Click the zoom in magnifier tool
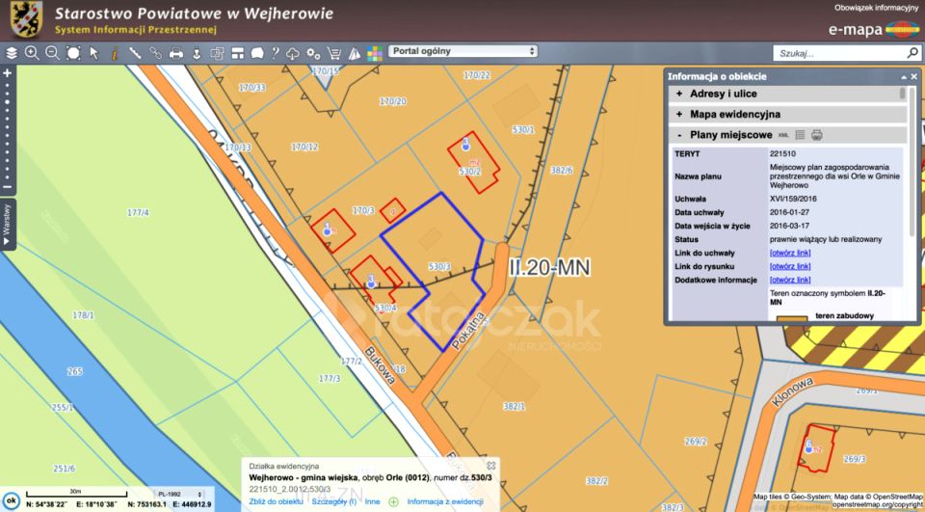 coord(32,53)
